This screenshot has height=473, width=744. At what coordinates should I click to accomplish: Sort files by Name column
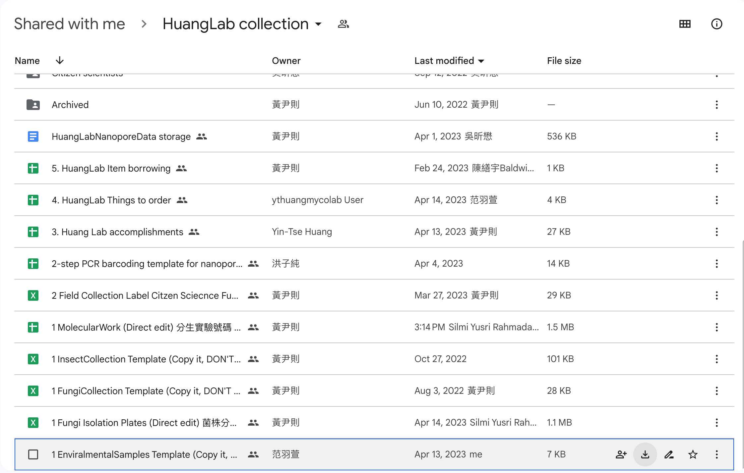coord(27,61)
